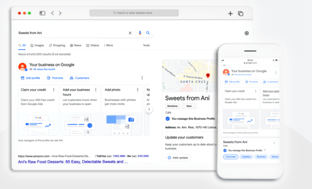Select the Reviews tab on phone view

(x=261, y=157)
